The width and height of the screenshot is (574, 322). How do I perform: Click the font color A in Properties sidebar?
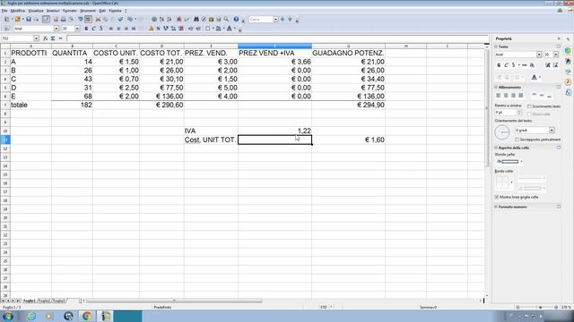tap(535, 78)
